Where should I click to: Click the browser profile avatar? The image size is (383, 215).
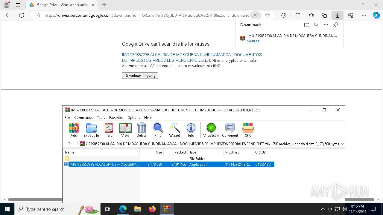pos(6,5)
